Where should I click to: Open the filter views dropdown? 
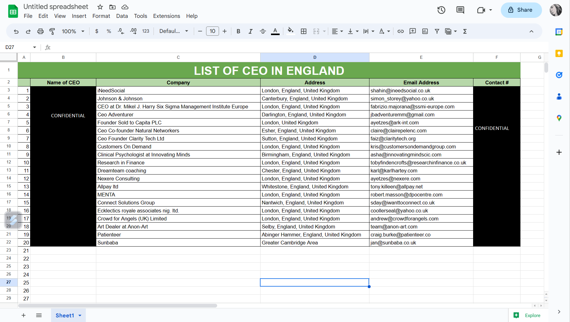tap(451, 31)
